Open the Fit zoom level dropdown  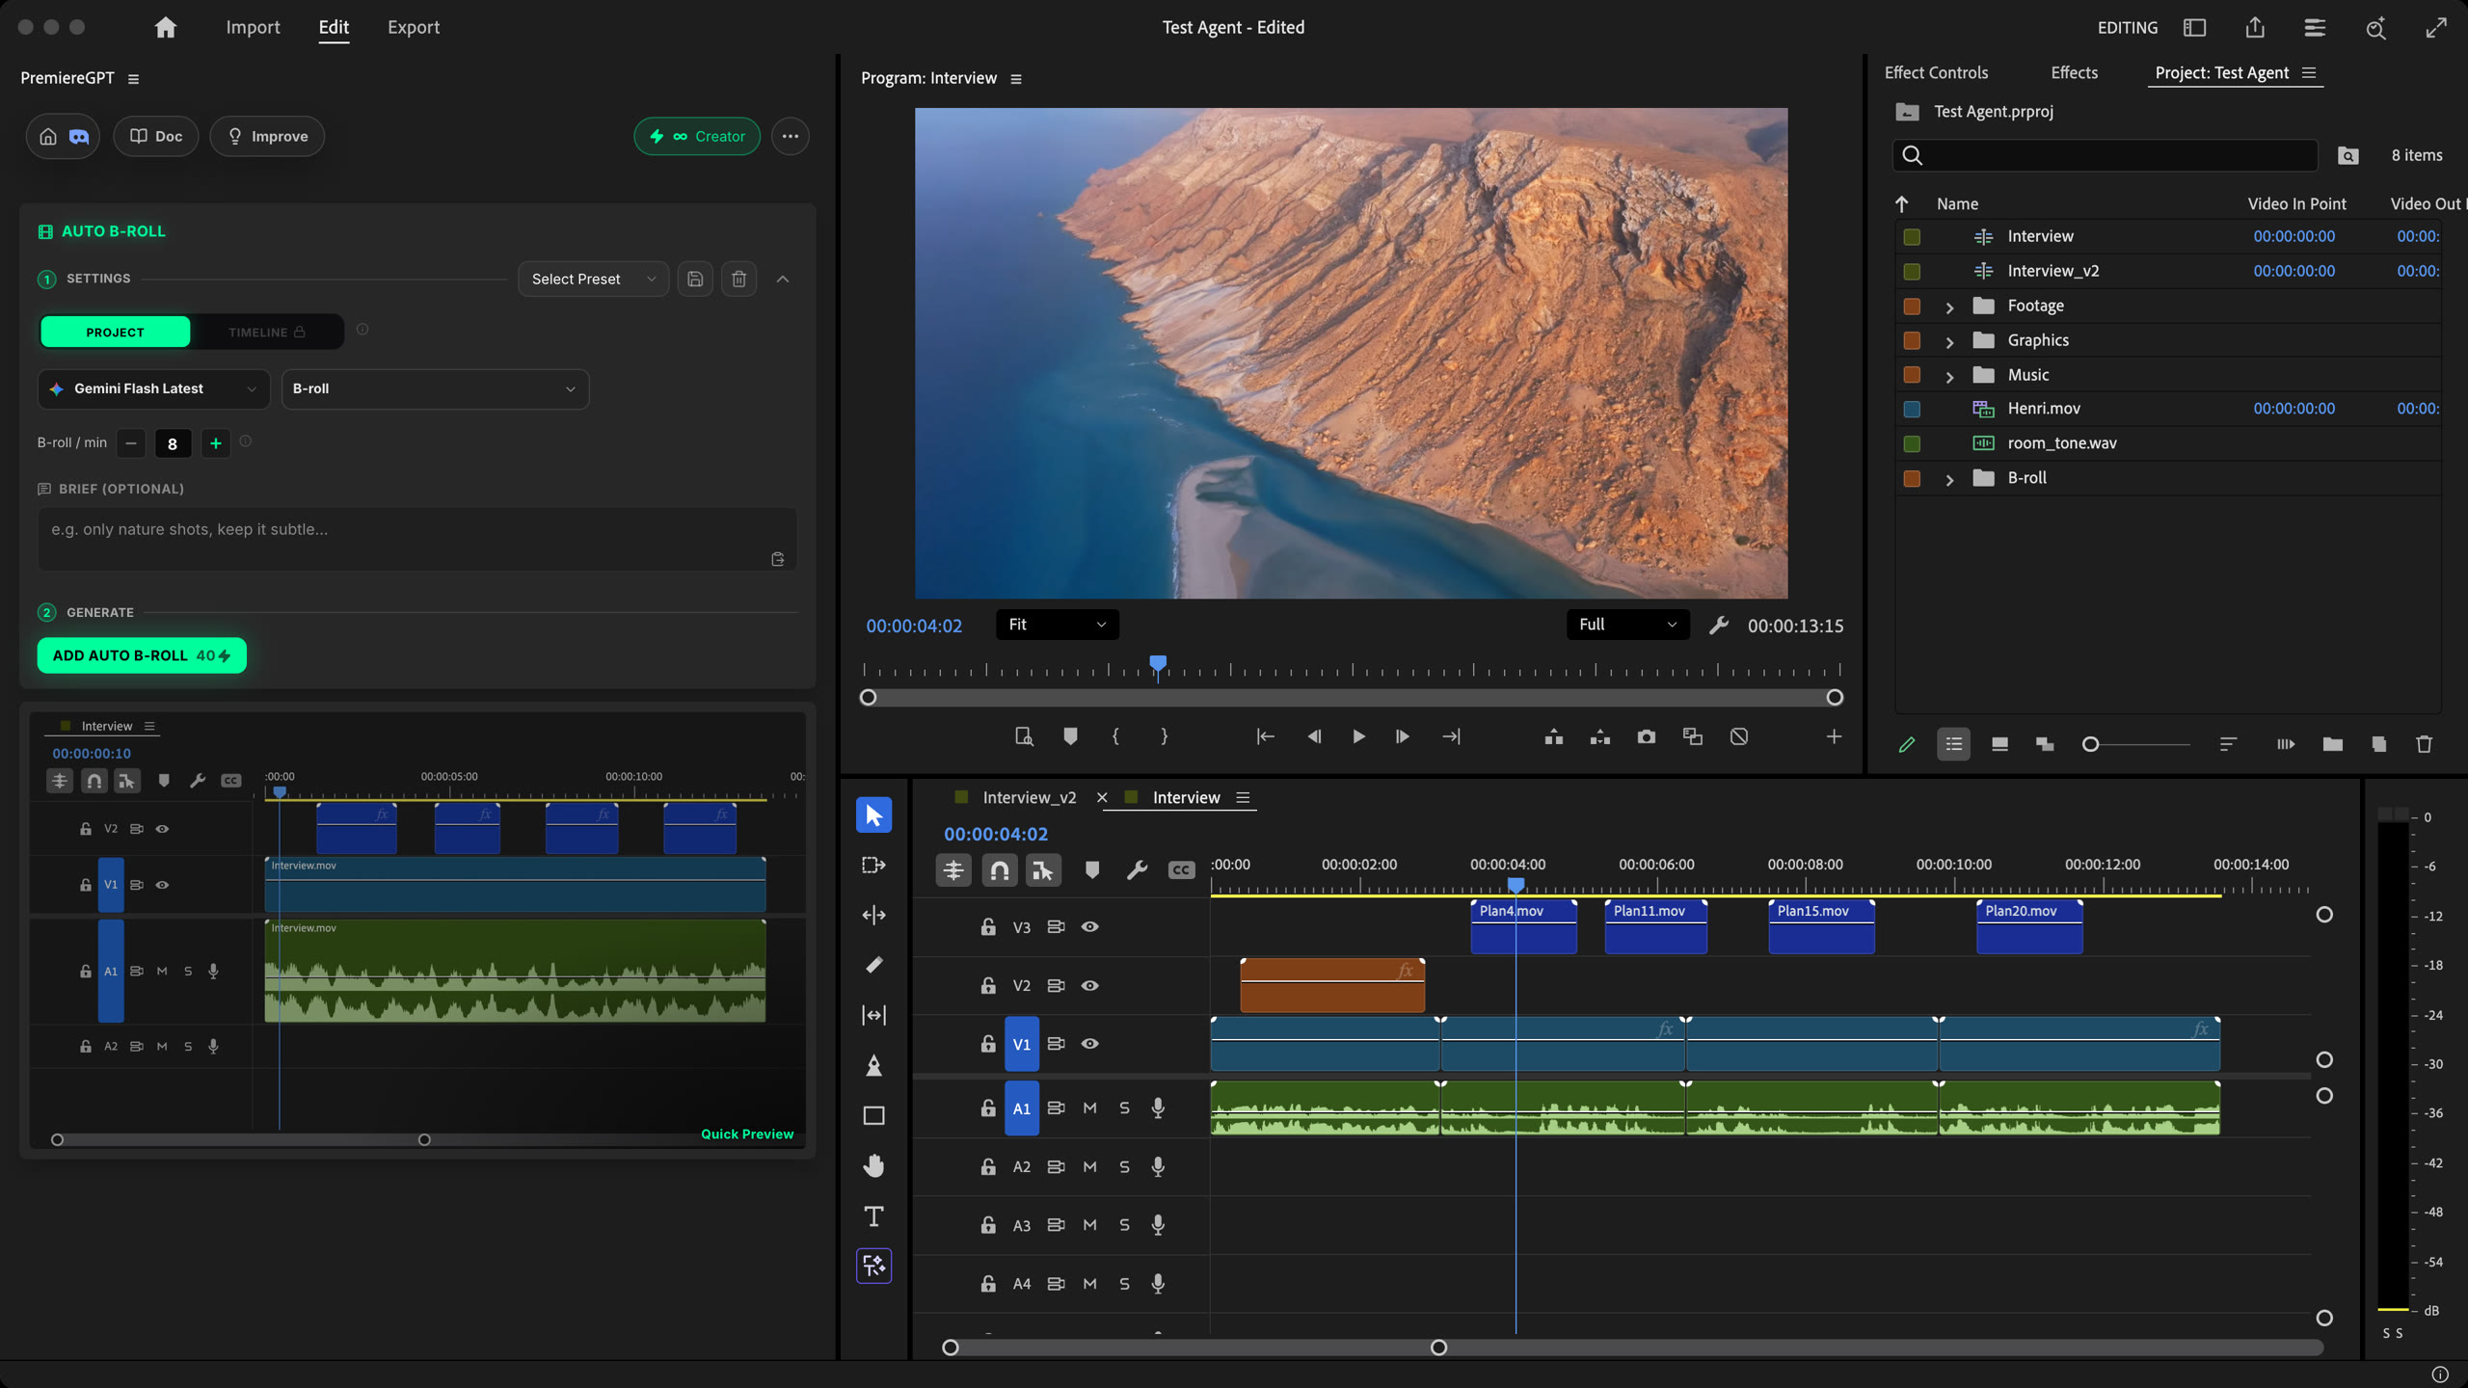pos(1057,624)
